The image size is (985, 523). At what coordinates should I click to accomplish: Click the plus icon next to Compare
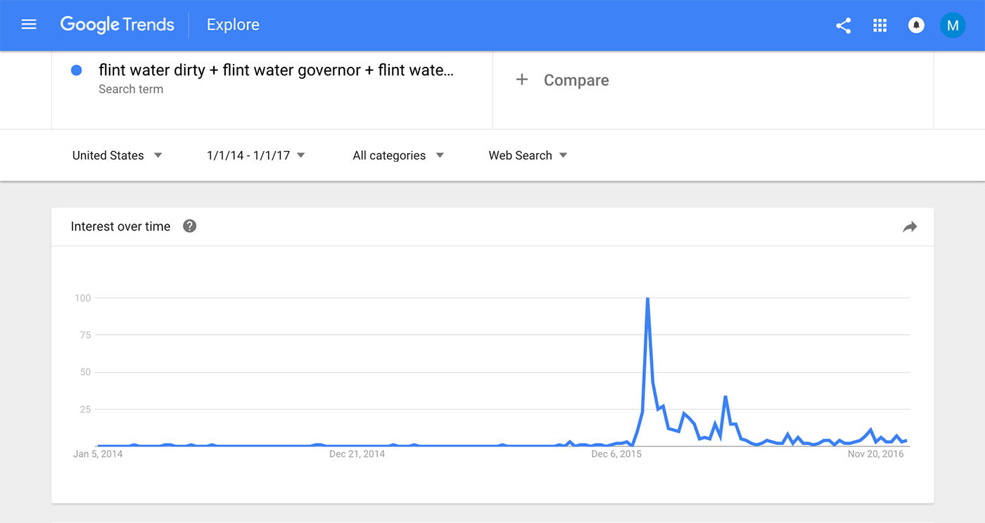(522, 80)
